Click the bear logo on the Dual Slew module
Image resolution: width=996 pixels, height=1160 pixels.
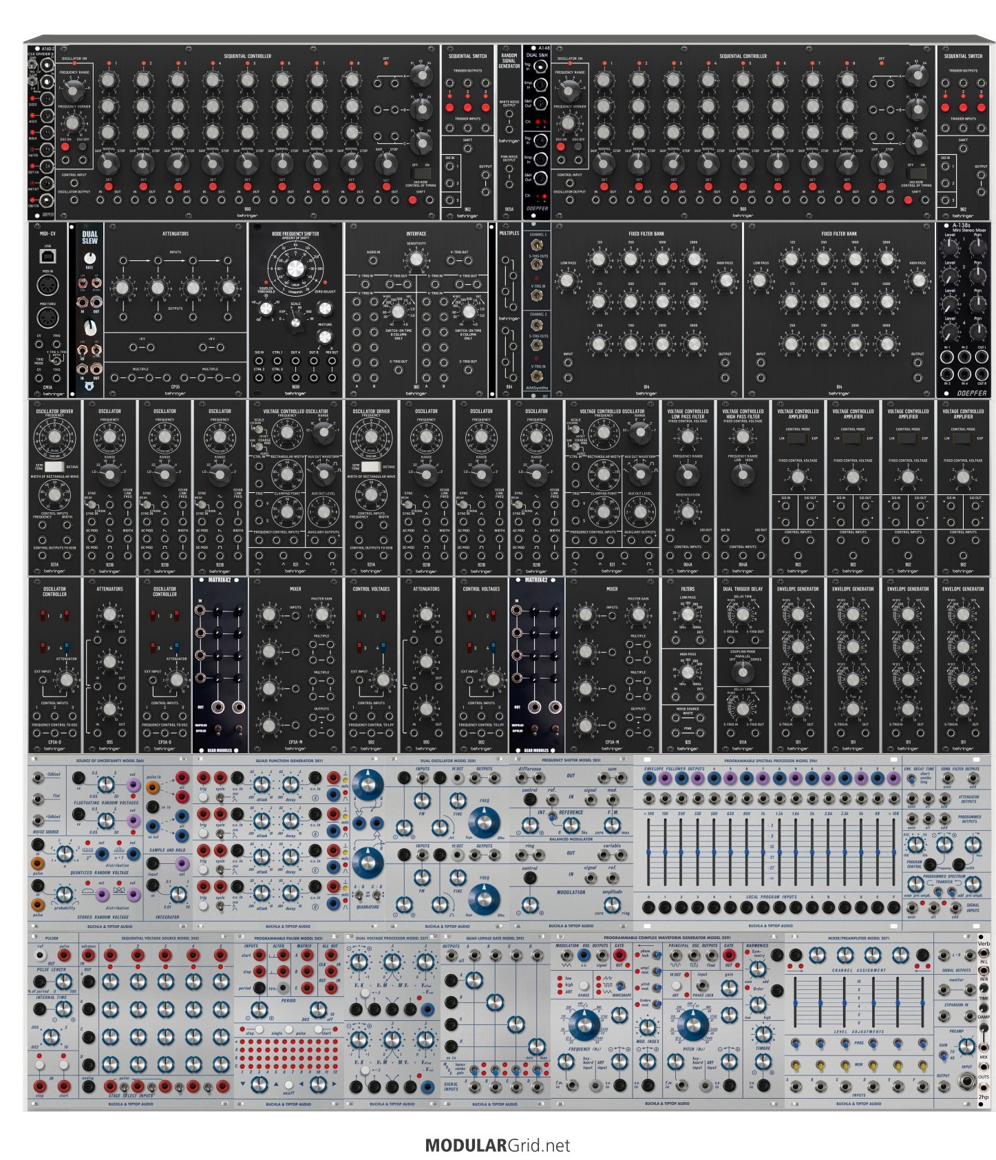pyautogui.click(x=90, y=387)
